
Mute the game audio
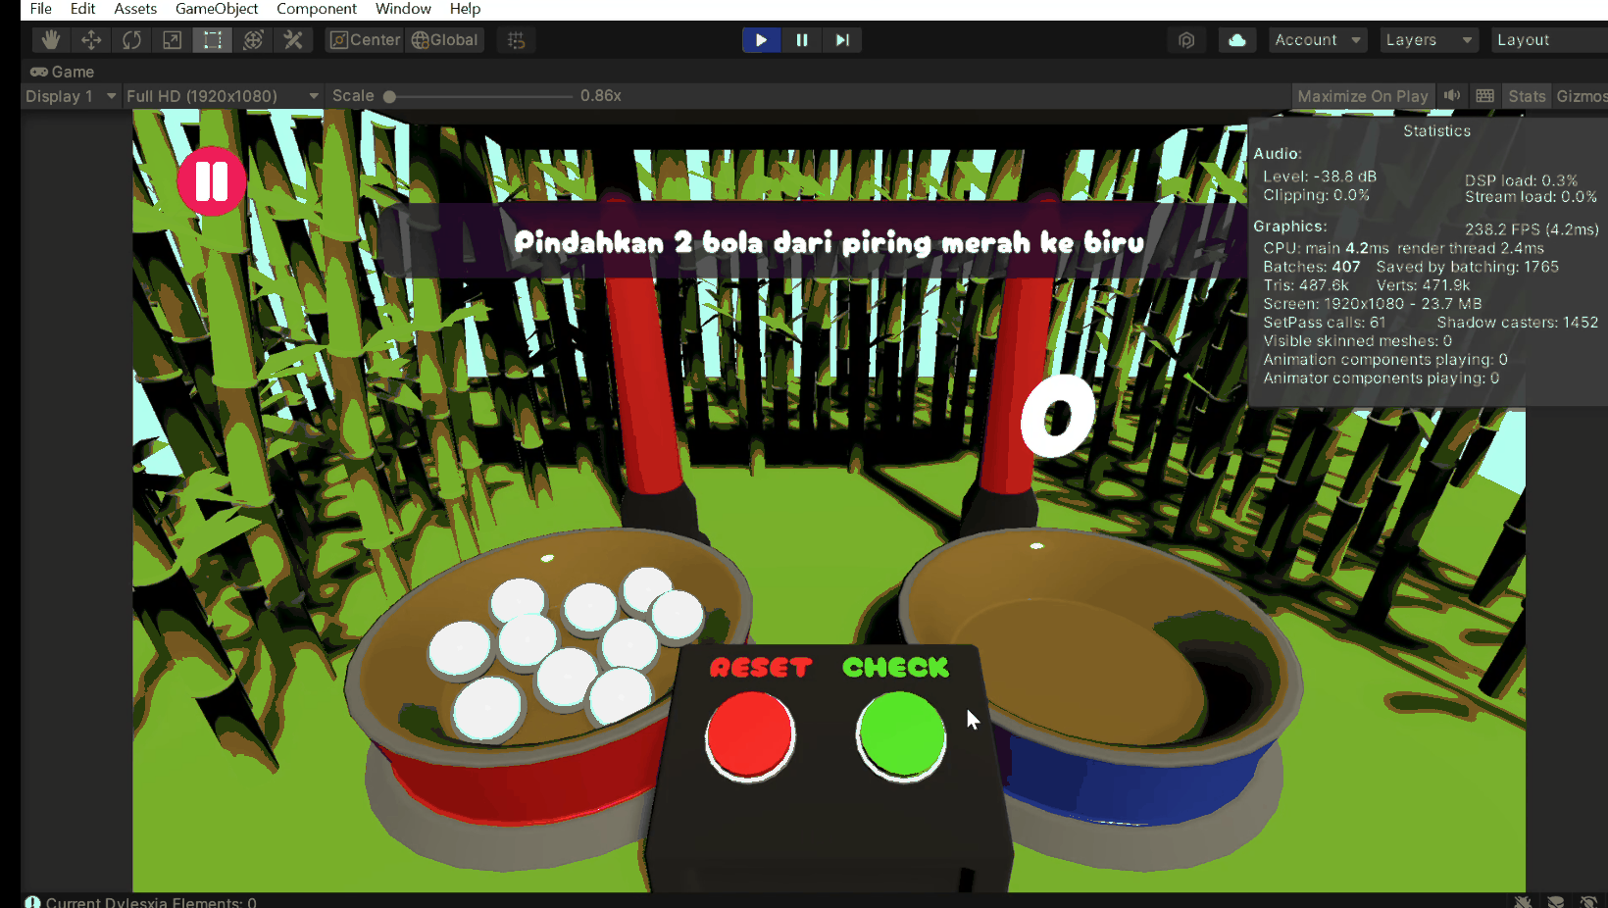coord(1452,96)
